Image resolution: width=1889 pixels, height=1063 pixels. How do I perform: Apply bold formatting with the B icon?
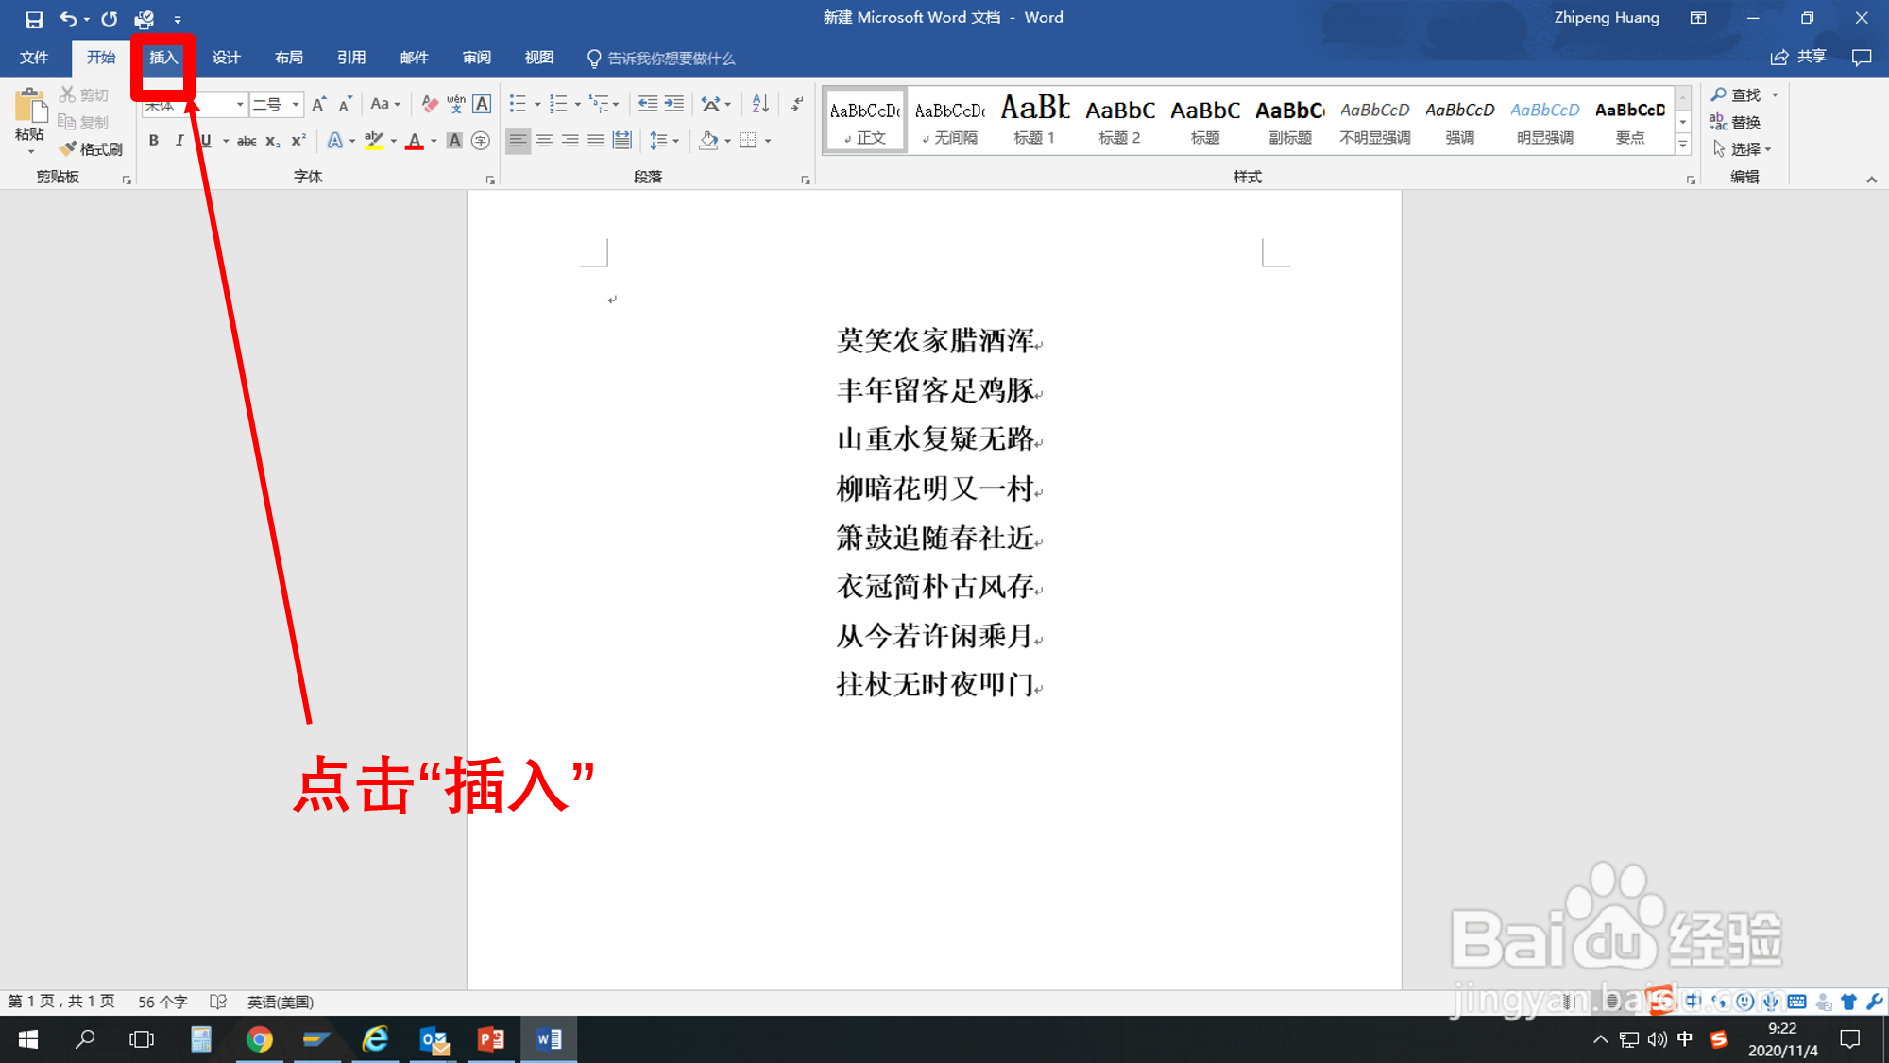tap(155, 139)
